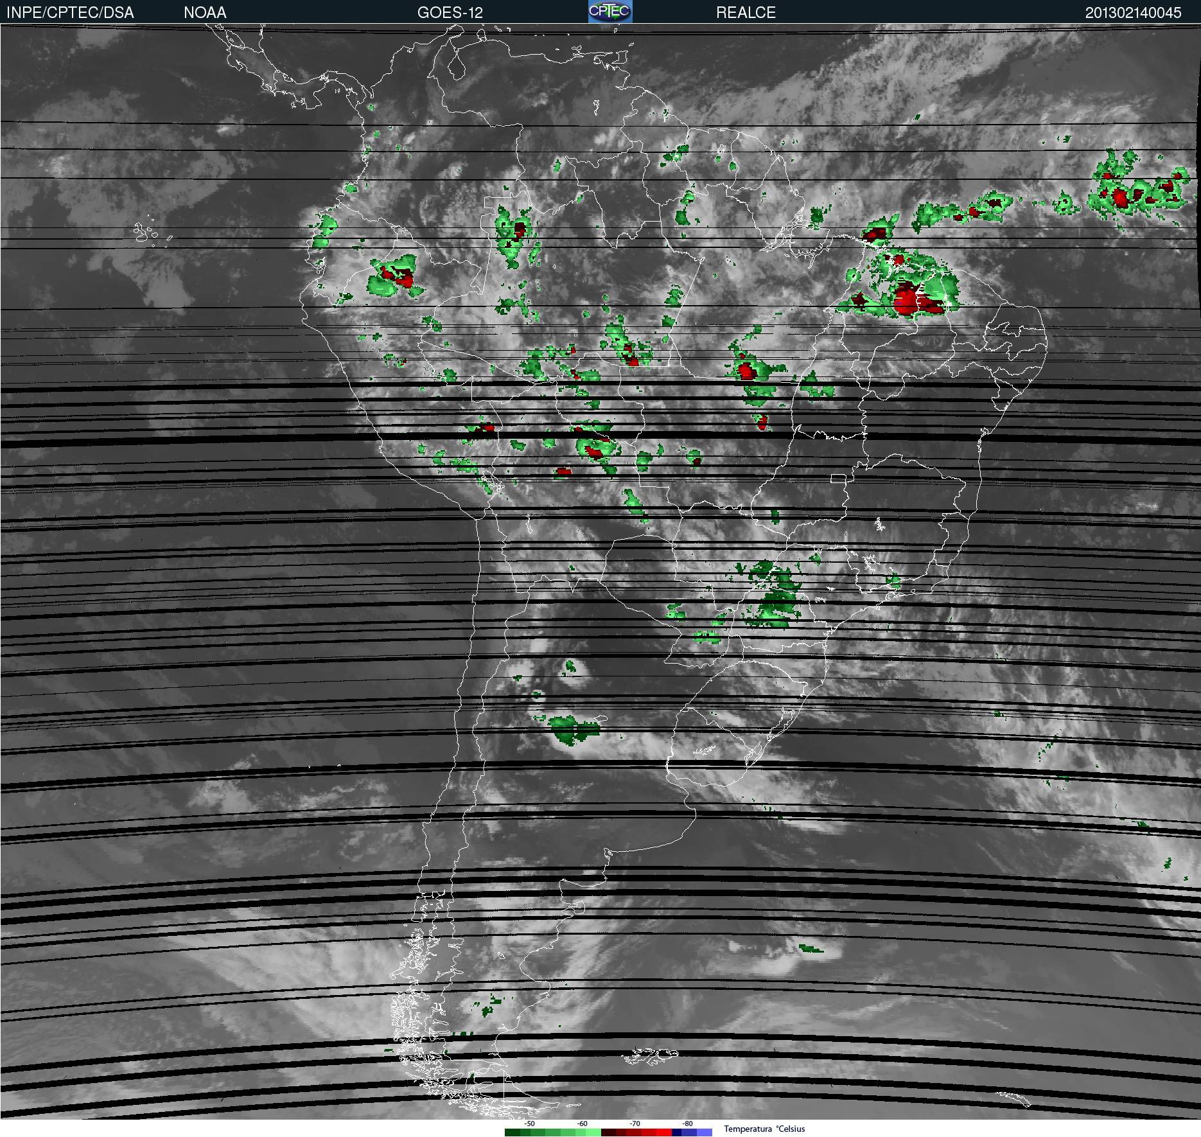Screen dimensions: 1201x1137
Task: Click the lightest green legend swatch
Action: point(593,1133)
